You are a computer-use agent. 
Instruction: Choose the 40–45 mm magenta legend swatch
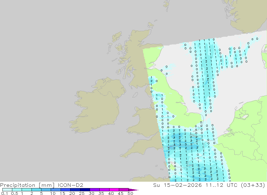[114, 190]
